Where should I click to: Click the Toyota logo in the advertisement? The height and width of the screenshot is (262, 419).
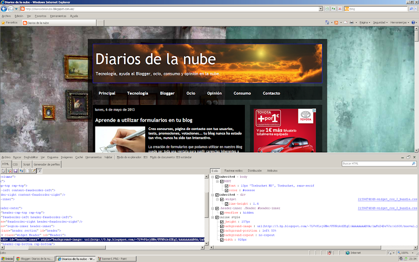click(x=305, y=116)
